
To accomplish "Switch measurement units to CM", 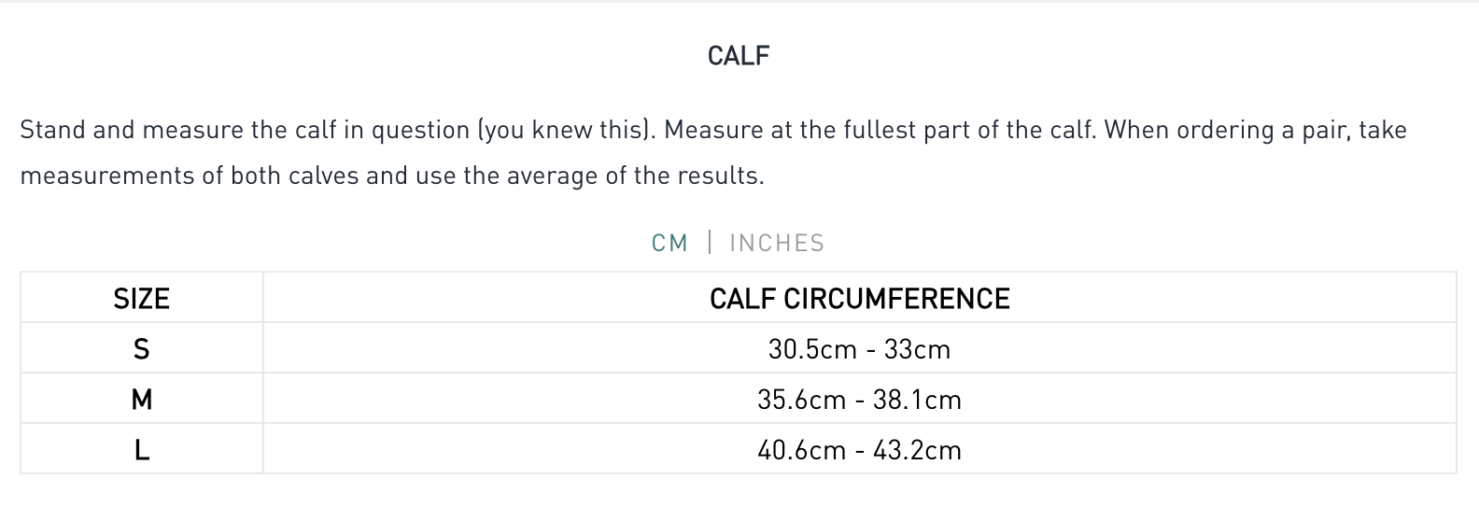I will [x=669, y=243].
